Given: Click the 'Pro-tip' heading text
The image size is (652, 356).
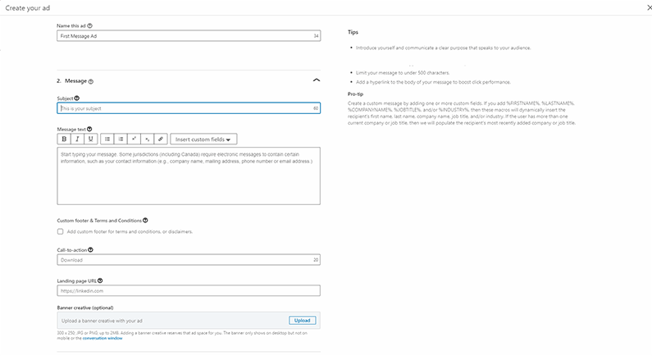Looking at the screenshot, I should pos(355,94).
